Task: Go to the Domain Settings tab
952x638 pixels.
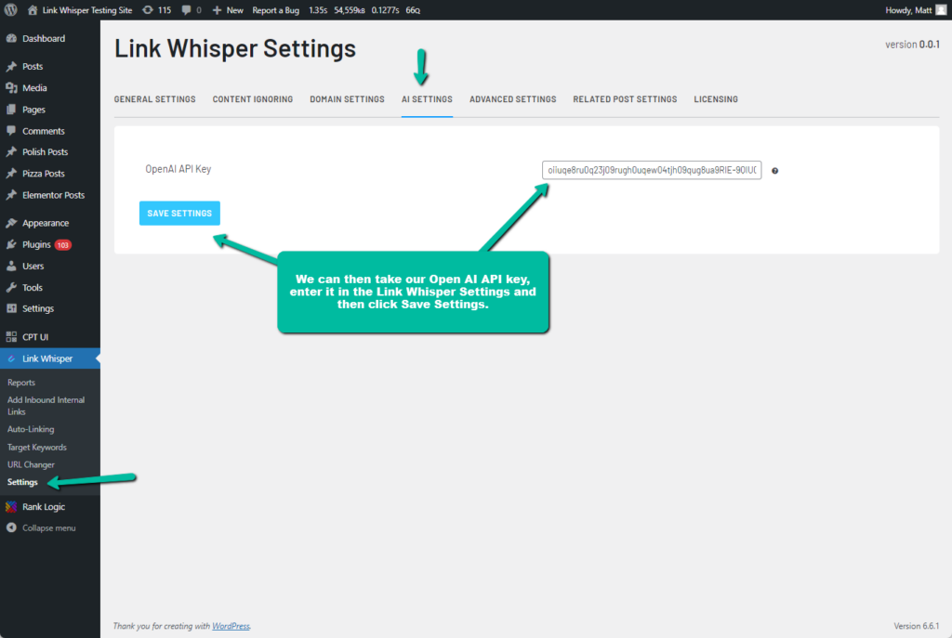Action: 348,98
